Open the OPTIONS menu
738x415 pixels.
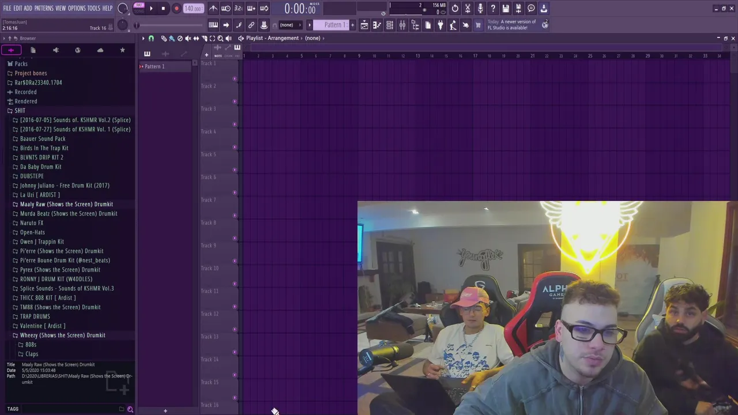tap(77, 8)
